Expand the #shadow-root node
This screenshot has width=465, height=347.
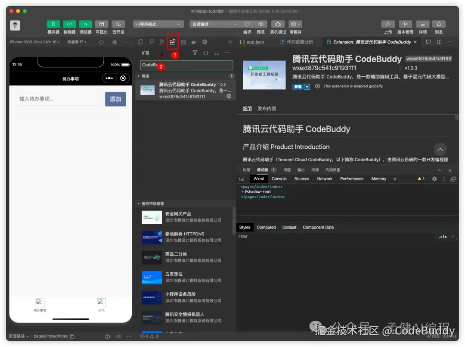click(242, 192)
